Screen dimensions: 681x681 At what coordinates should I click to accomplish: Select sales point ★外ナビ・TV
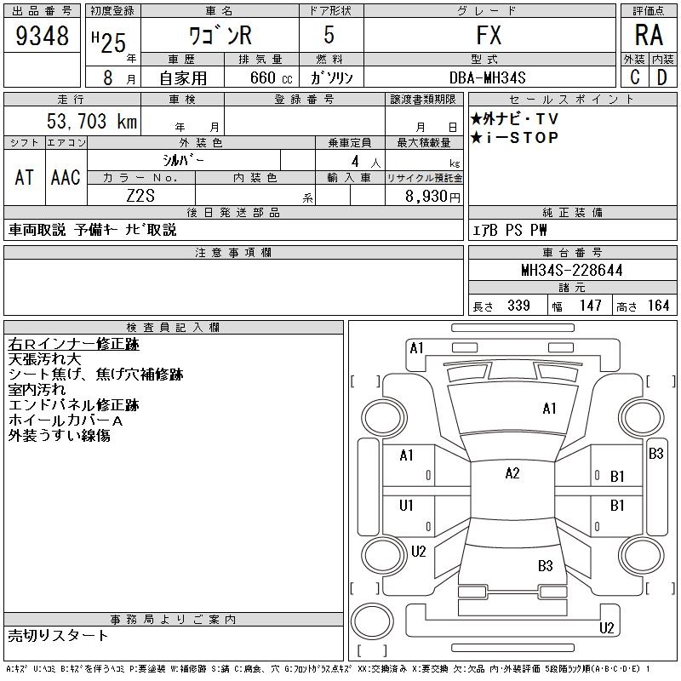[514, 118]
